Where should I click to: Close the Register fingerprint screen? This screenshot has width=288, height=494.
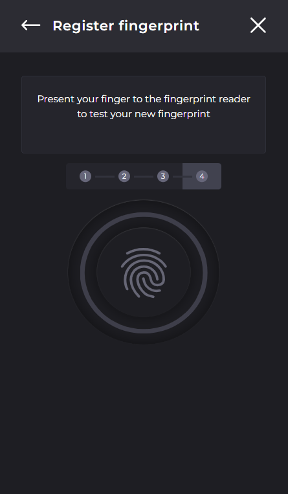click(x=258, y=25)
